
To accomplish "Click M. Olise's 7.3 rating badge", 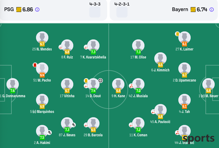I will 138,52.
